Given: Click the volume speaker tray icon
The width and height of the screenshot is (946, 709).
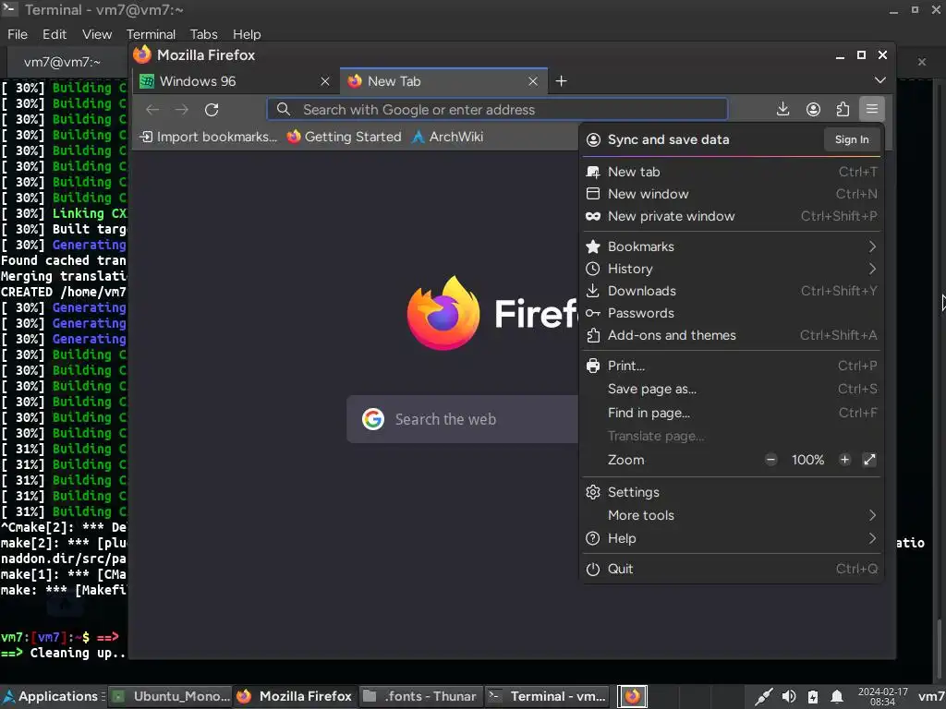Looking at the screenshot, I should click(x=788, y=697).
